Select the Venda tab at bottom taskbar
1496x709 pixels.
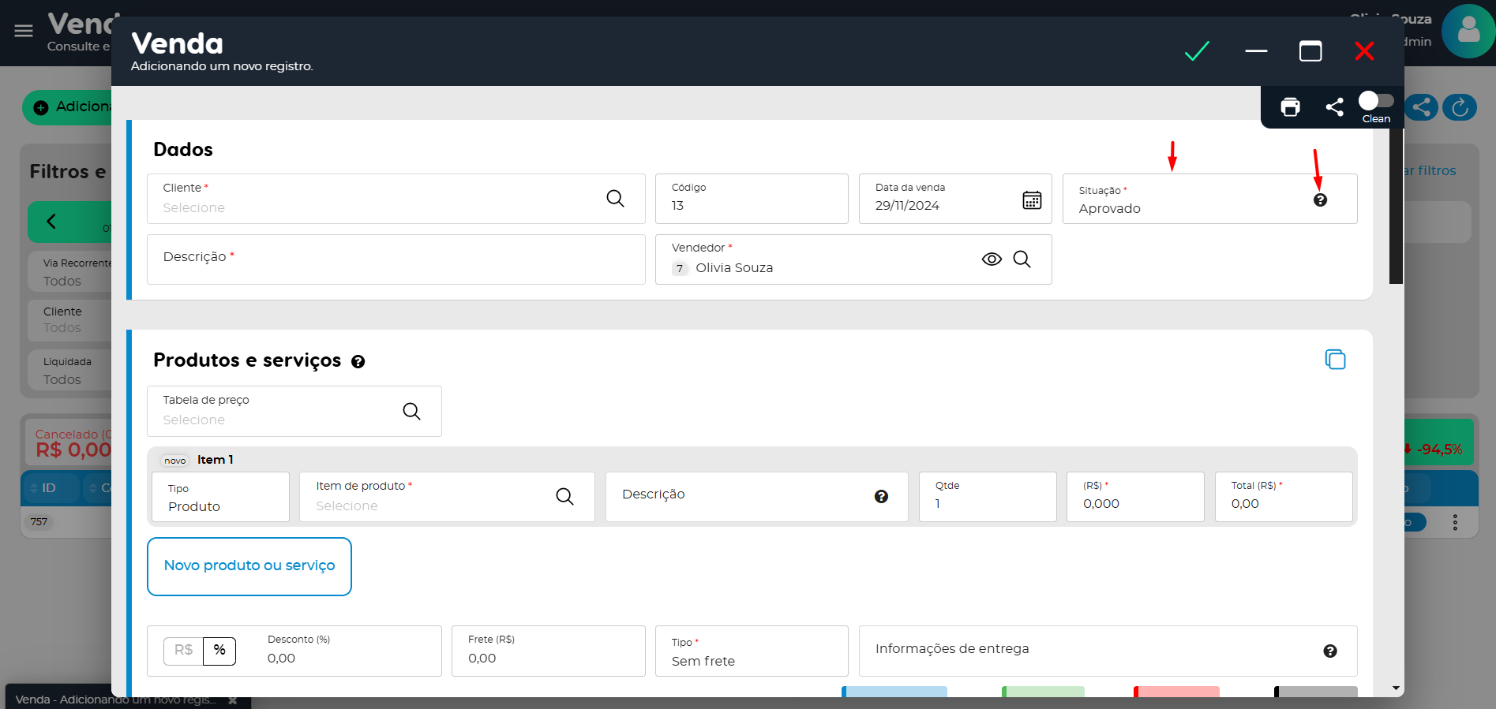click(114, 700)
